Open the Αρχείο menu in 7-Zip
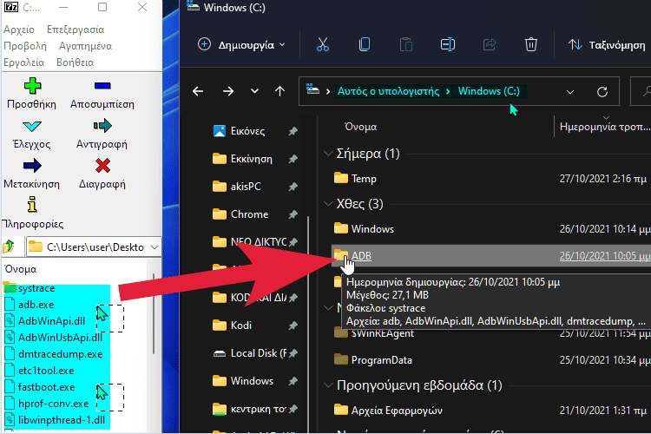This screenshot has height=434, width=651. (x=19, y=30)
